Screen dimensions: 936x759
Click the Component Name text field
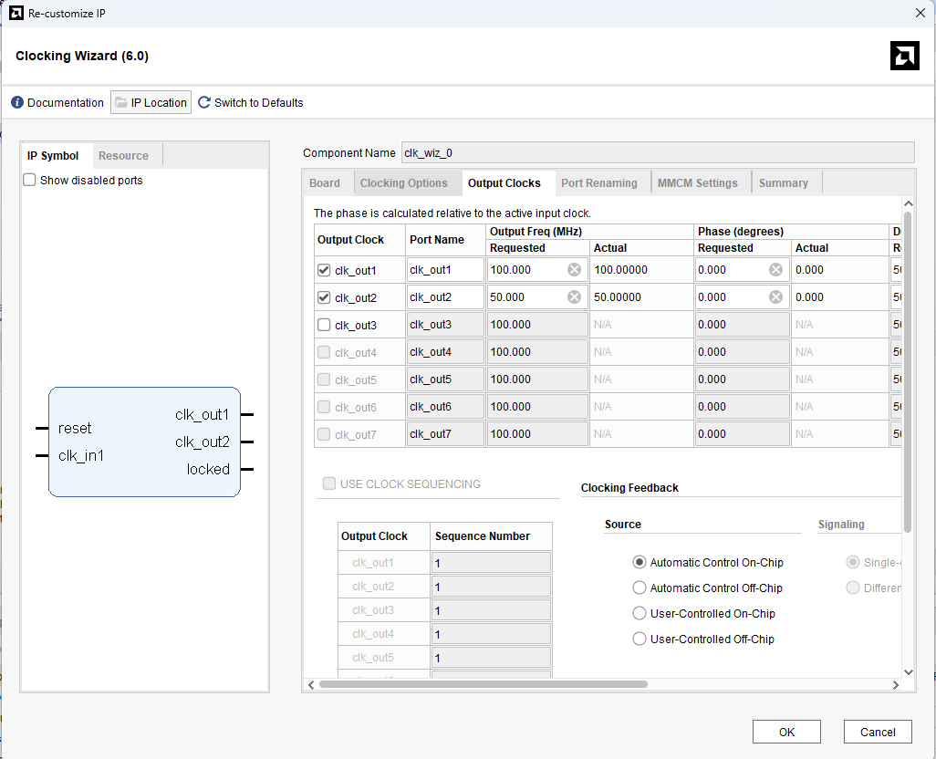[657, 153]
